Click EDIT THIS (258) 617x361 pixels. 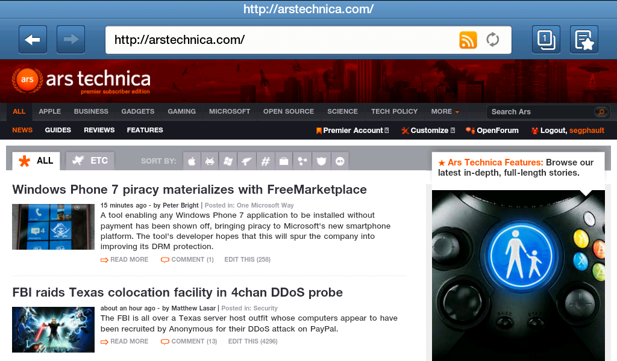click(x=247, y=260)
